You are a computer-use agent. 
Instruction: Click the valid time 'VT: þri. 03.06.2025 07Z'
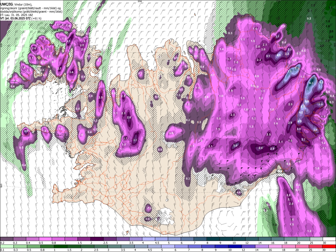pyautogui.click(x=15, y=18)
